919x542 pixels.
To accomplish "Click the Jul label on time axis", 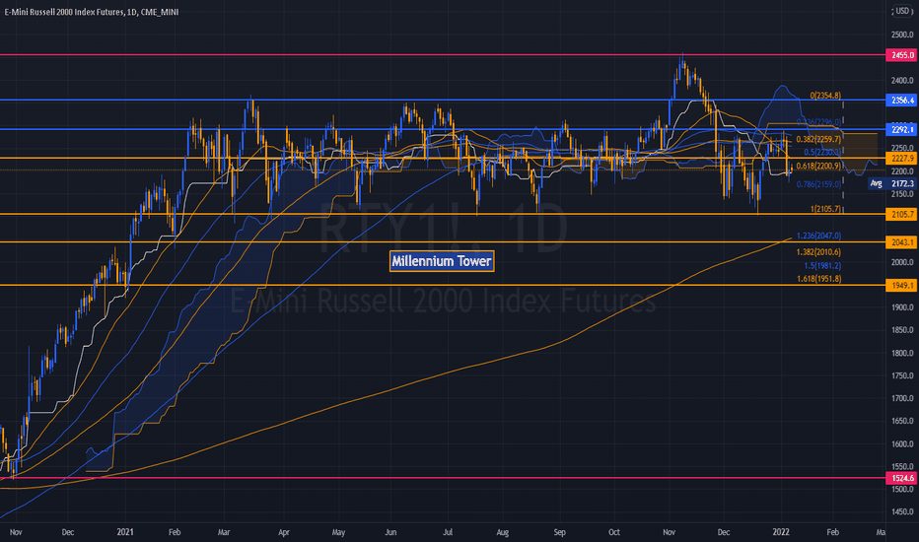I will [x=448, y=532].
